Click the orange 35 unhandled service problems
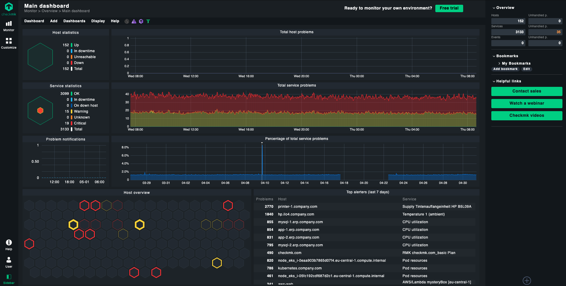 pos(545,32)
